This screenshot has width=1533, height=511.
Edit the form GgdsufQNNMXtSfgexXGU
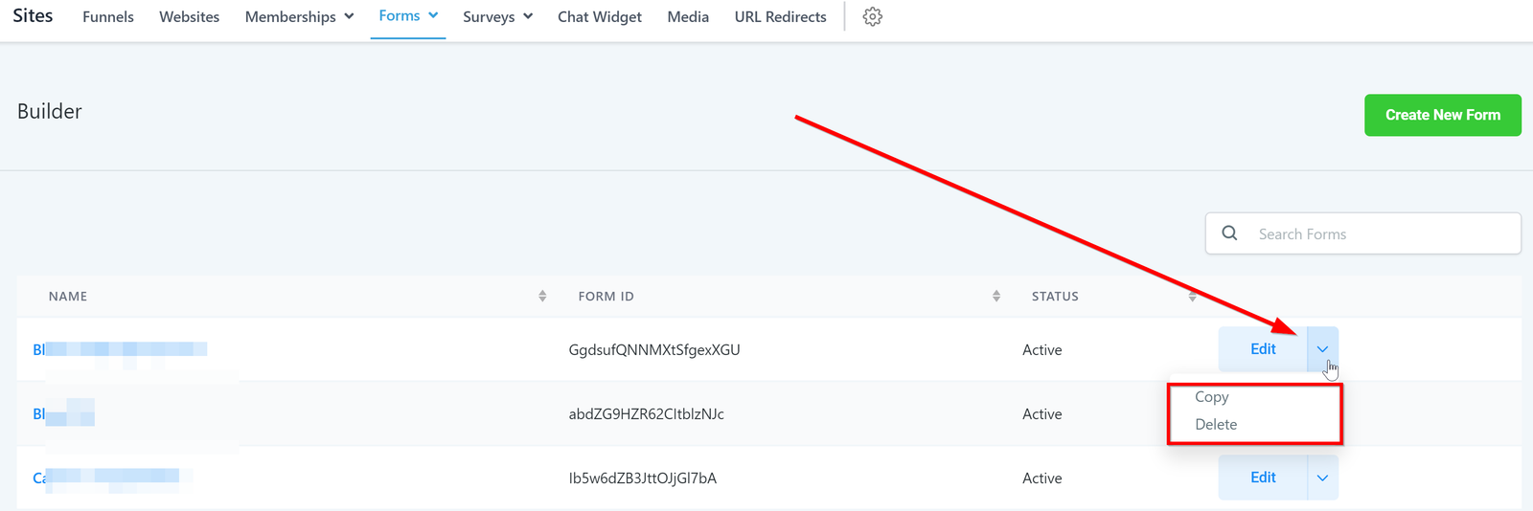[1262, 349]
